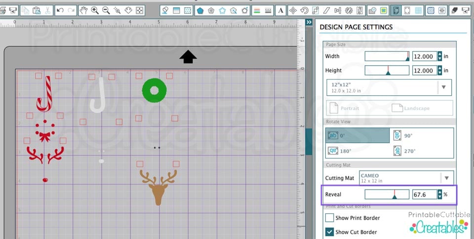Click the Paste clipboard icon
Screen dimensions: 474x239
click(x=37, y=10)
